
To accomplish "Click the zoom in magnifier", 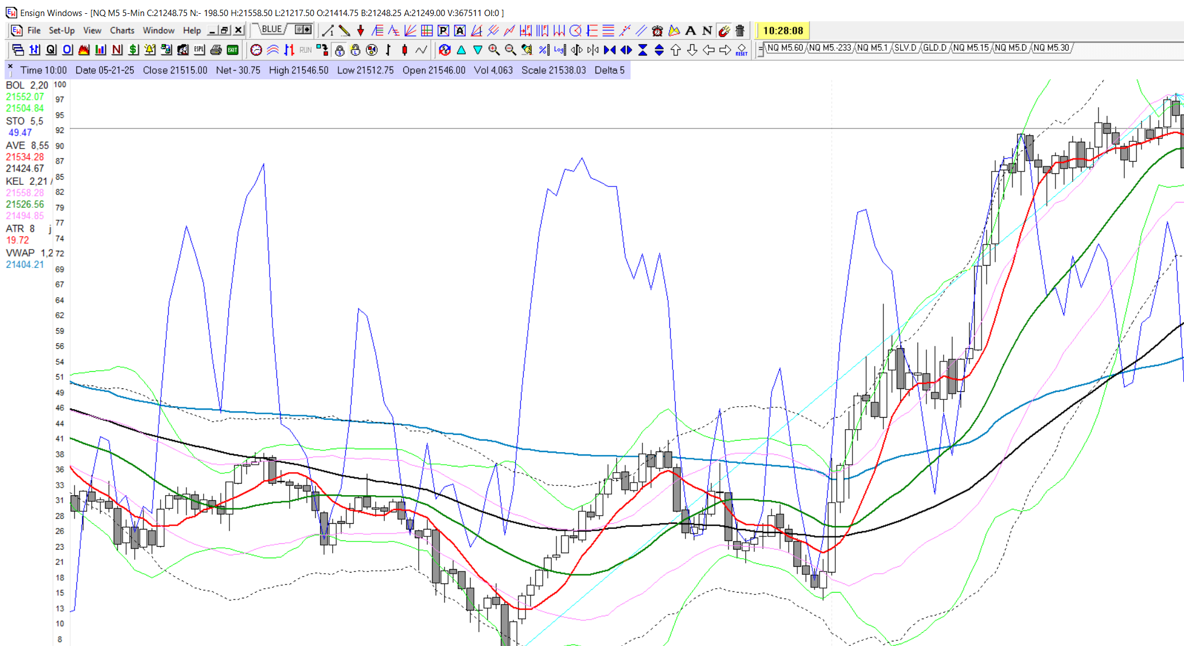I will tap(494, 50).
